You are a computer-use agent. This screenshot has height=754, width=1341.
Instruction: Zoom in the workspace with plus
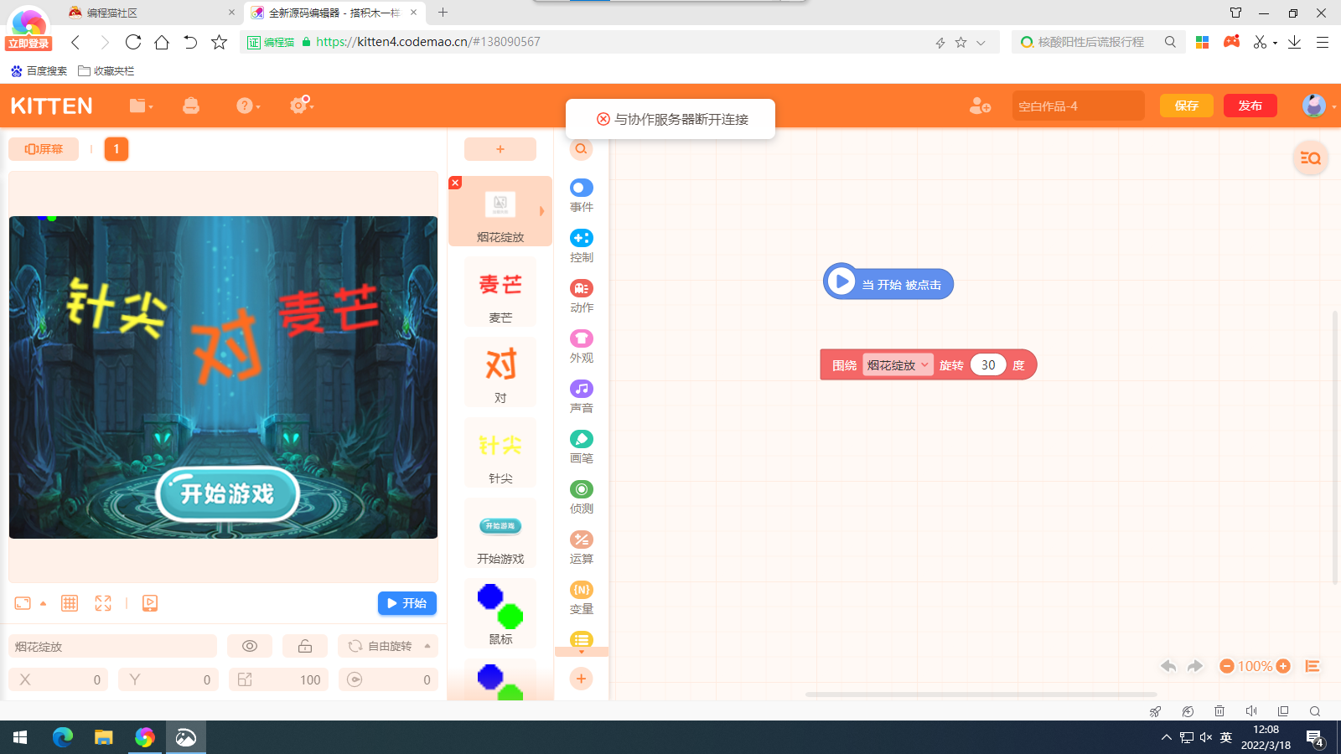pyautogui.click(x=1283, y=666)
